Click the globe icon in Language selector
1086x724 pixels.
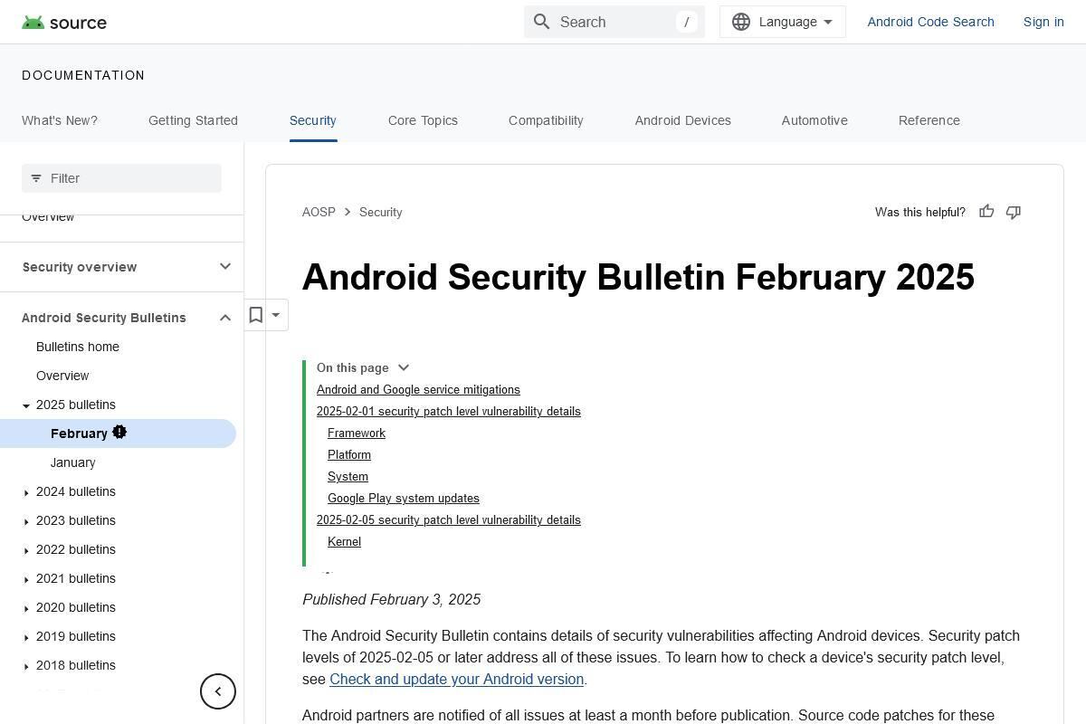click(x=741, y=22)
